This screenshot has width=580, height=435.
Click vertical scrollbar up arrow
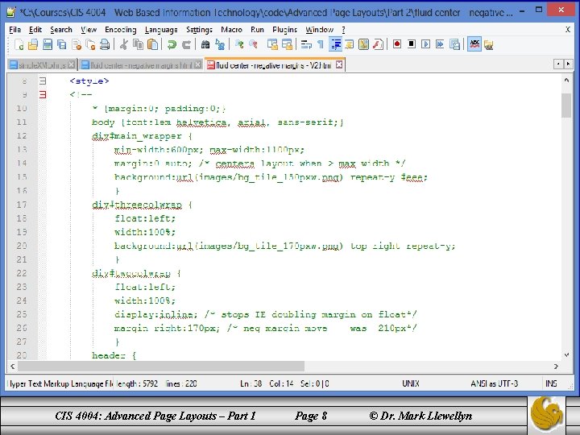566,81
